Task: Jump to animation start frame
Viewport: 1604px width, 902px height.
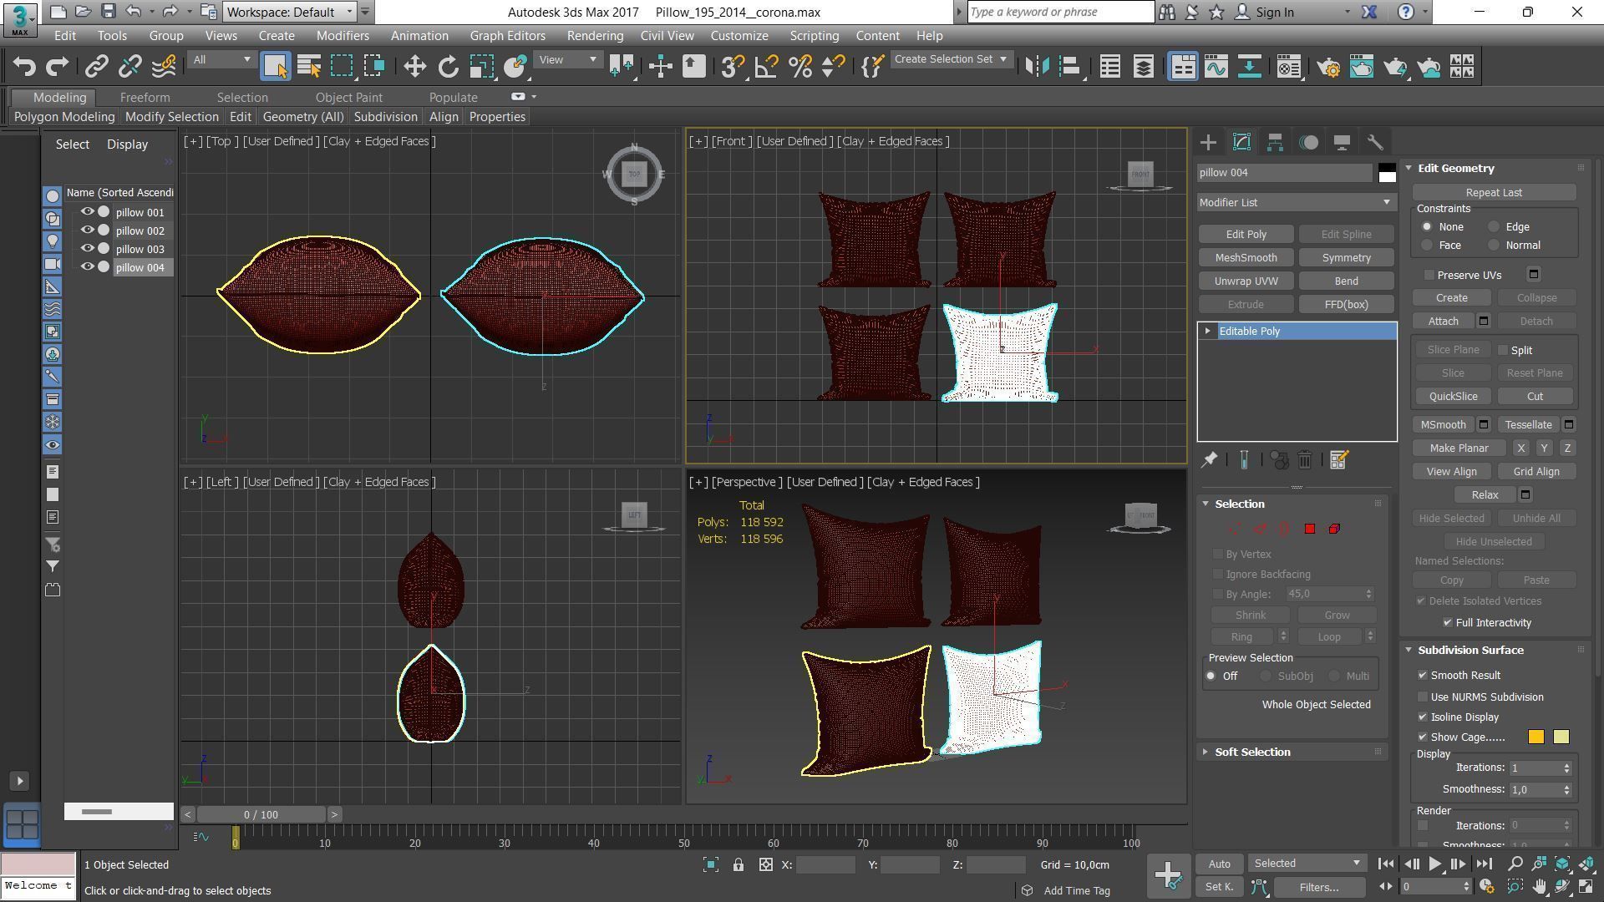Action: pos(1385,864)
